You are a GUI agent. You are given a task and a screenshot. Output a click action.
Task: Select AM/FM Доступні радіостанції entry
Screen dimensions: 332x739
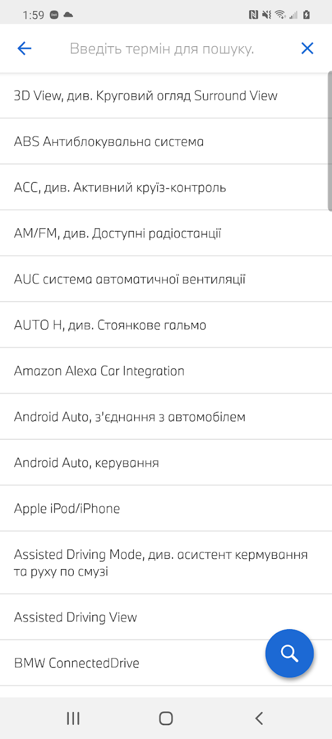point(117,234)
